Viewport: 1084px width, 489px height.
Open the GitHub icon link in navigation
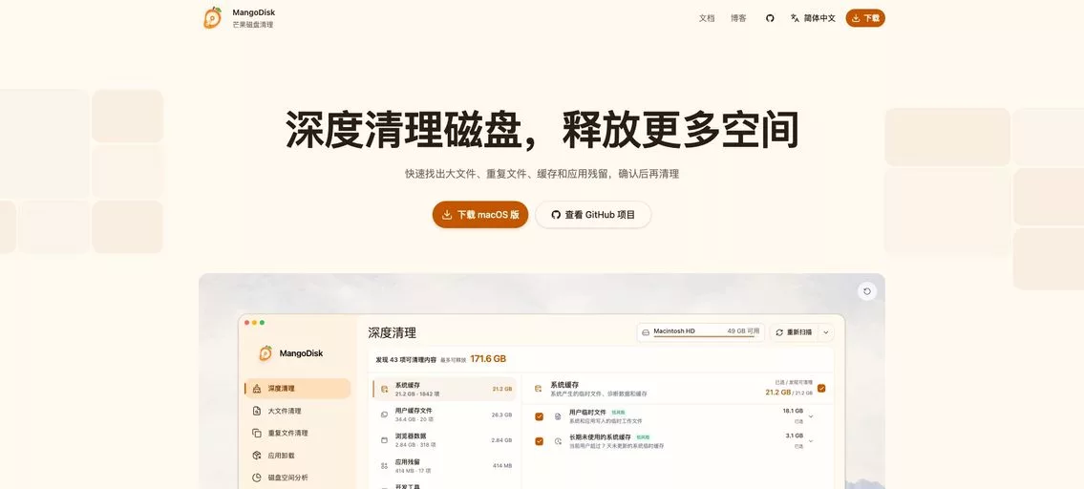[770, 18]
